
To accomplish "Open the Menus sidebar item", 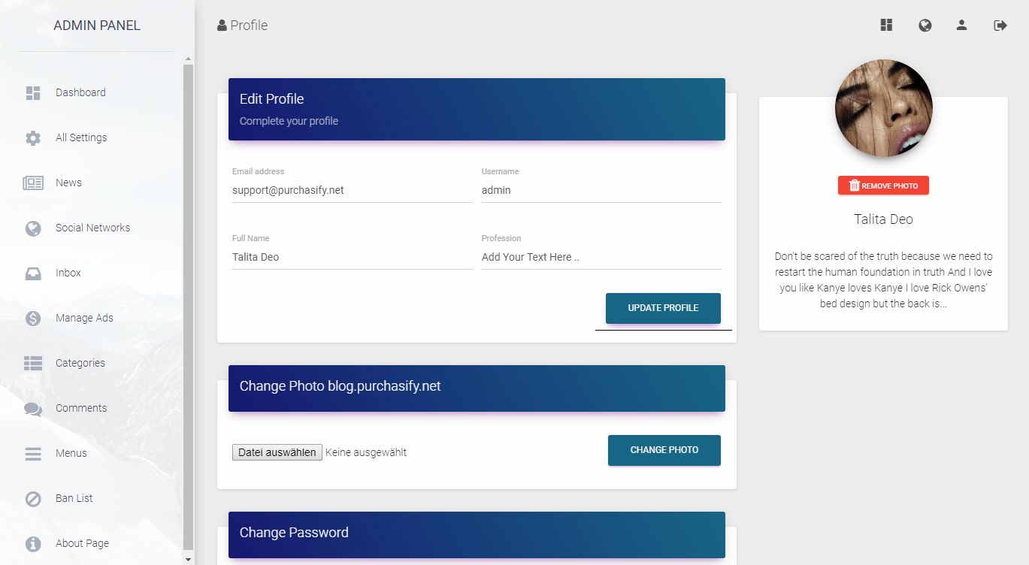I will [x=71, y=453].
